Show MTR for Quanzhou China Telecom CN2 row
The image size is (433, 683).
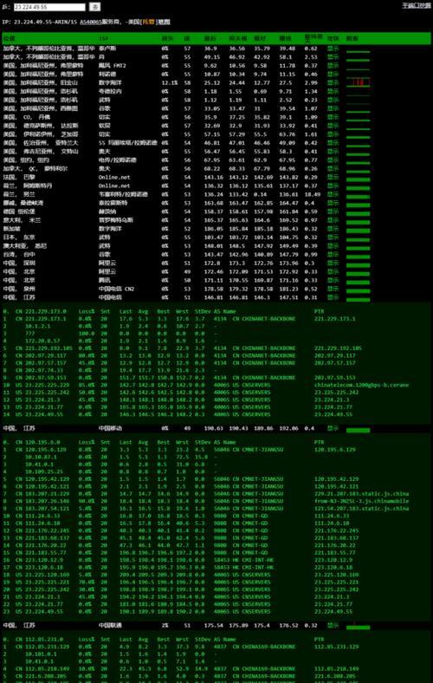click(x=333, y=289)
